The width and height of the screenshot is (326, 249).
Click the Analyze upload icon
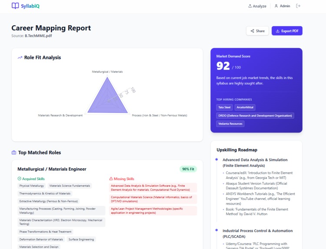(x=250, y=6)
